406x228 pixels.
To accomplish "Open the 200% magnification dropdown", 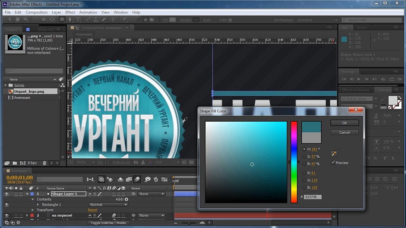I will click(86, 162).
